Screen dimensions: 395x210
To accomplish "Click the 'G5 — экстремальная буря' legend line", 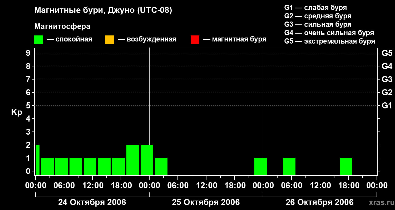I will click(x=330, y=41).
